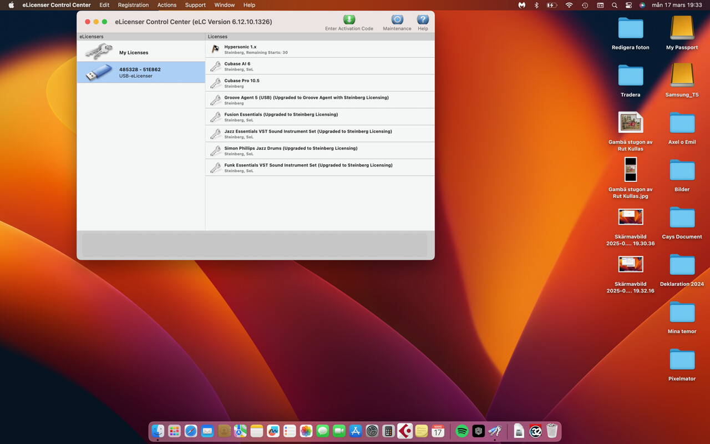Click the key icon beside Fusion Essentials

(x=215, y=117)
